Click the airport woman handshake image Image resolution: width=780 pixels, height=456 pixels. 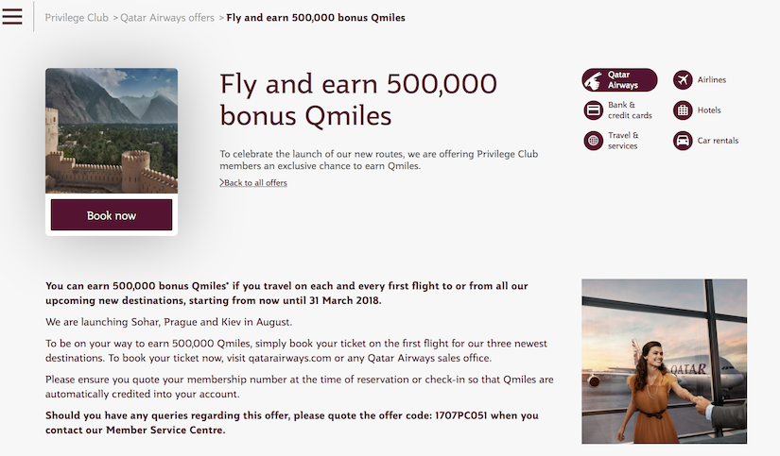tap(664, 362)
